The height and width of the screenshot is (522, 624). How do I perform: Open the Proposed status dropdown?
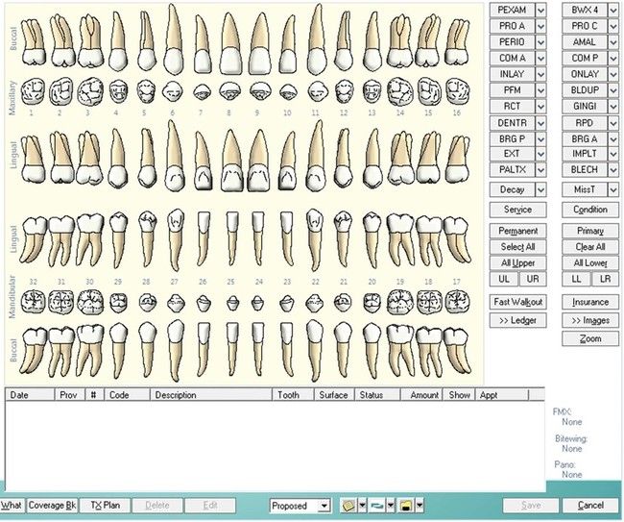(x=324, y=506)
